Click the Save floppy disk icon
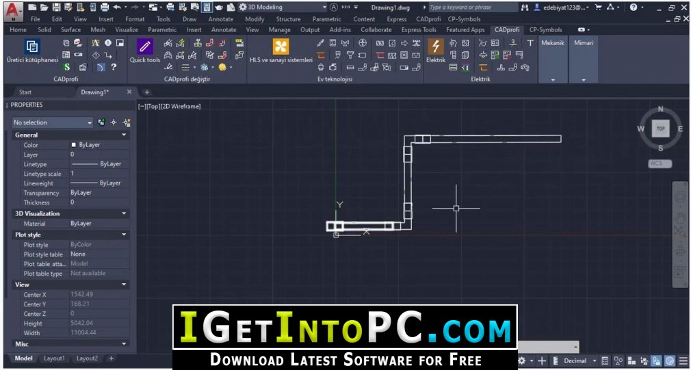This screenshot has height=370, width=691. pos(56,8)
